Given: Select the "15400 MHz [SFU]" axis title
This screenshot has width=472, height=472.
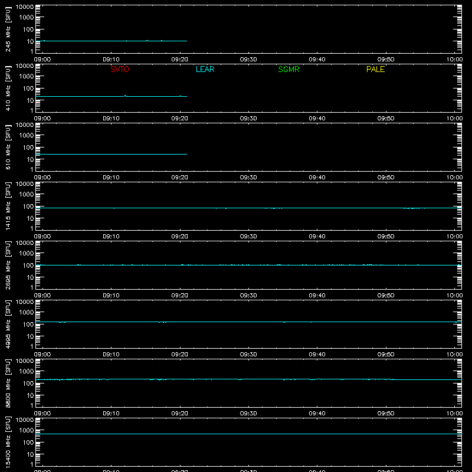Looking at the screenshot, I should [8, 442].
